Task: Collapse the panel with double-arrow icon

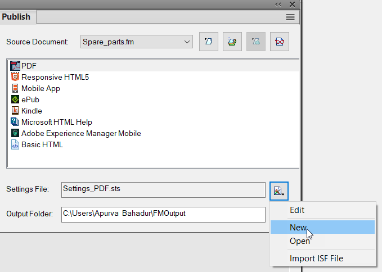Action: (278, 4)
